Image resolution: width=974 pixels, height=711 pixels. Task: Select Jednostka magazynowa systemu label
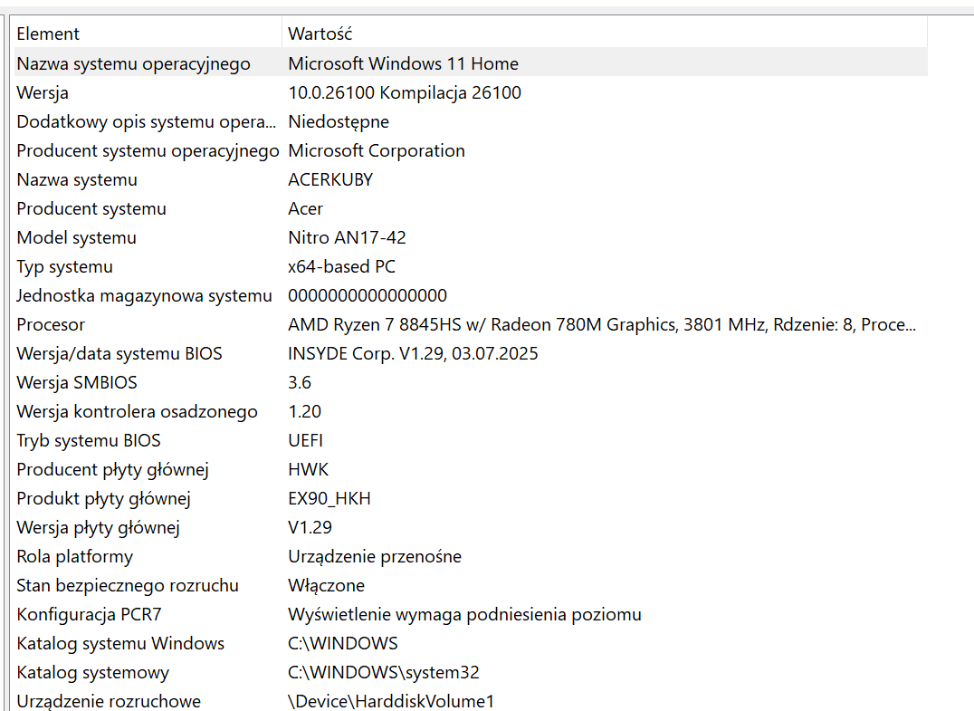pos(144,296)
